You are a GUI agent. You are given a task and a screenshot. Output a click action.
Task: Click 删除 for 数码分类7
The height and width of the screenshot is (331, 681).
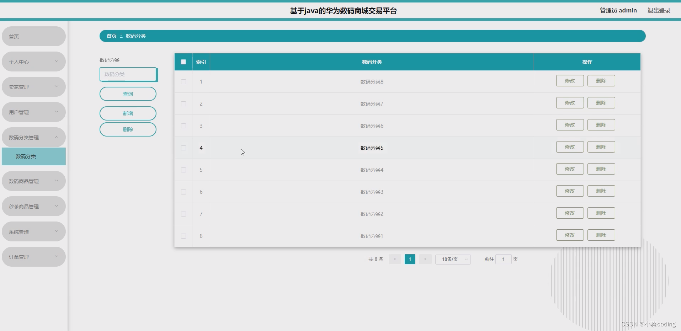point(601,103)
